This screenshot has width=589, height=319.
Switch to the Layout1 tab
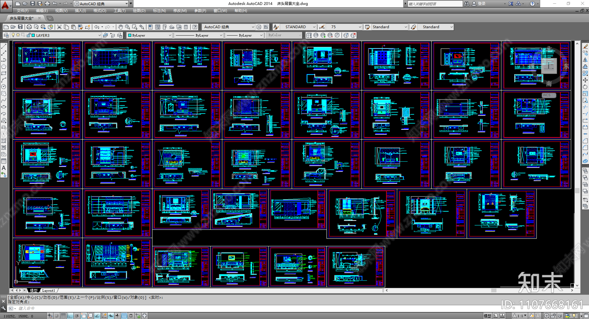click(48, 290)
